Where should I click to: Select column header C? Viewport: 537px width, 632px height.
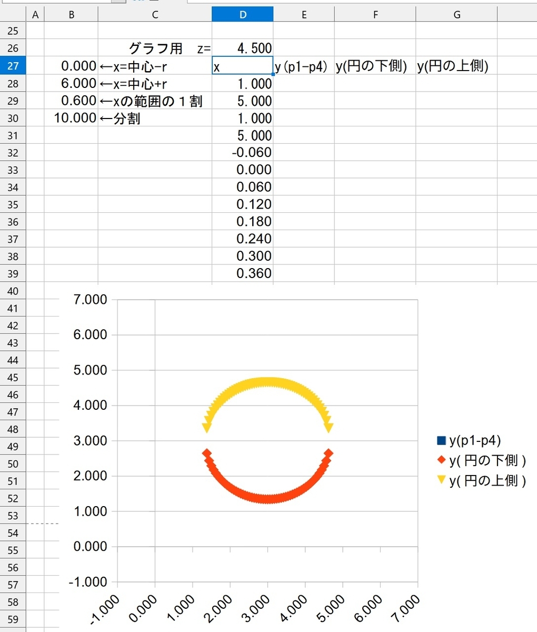click(155, 15)
